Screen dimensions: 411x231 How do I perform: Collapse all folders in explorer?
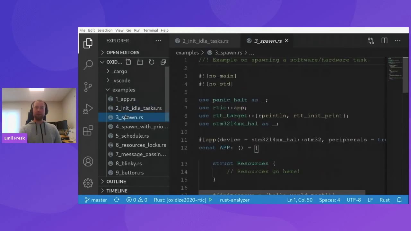tap(163, 62)
